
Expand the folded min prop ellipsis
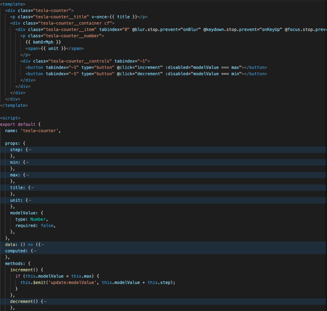(28, 163)
